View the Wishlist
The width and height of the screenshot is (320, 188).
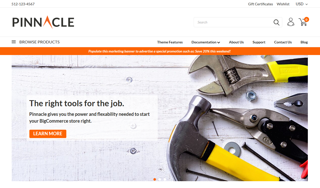pos(283,4)
